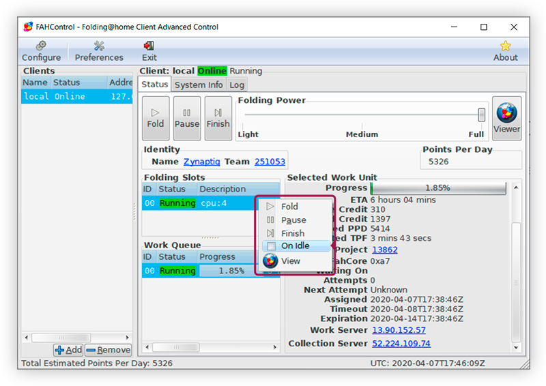The width and height of the screenshot is (546, 386).
Task: Open the Work Server 13.90.152.57 link
Action: point(398,330)
